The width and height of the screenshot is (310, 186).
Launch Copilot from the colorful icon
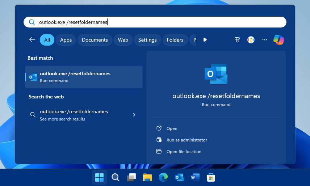[x=279, y=40]
